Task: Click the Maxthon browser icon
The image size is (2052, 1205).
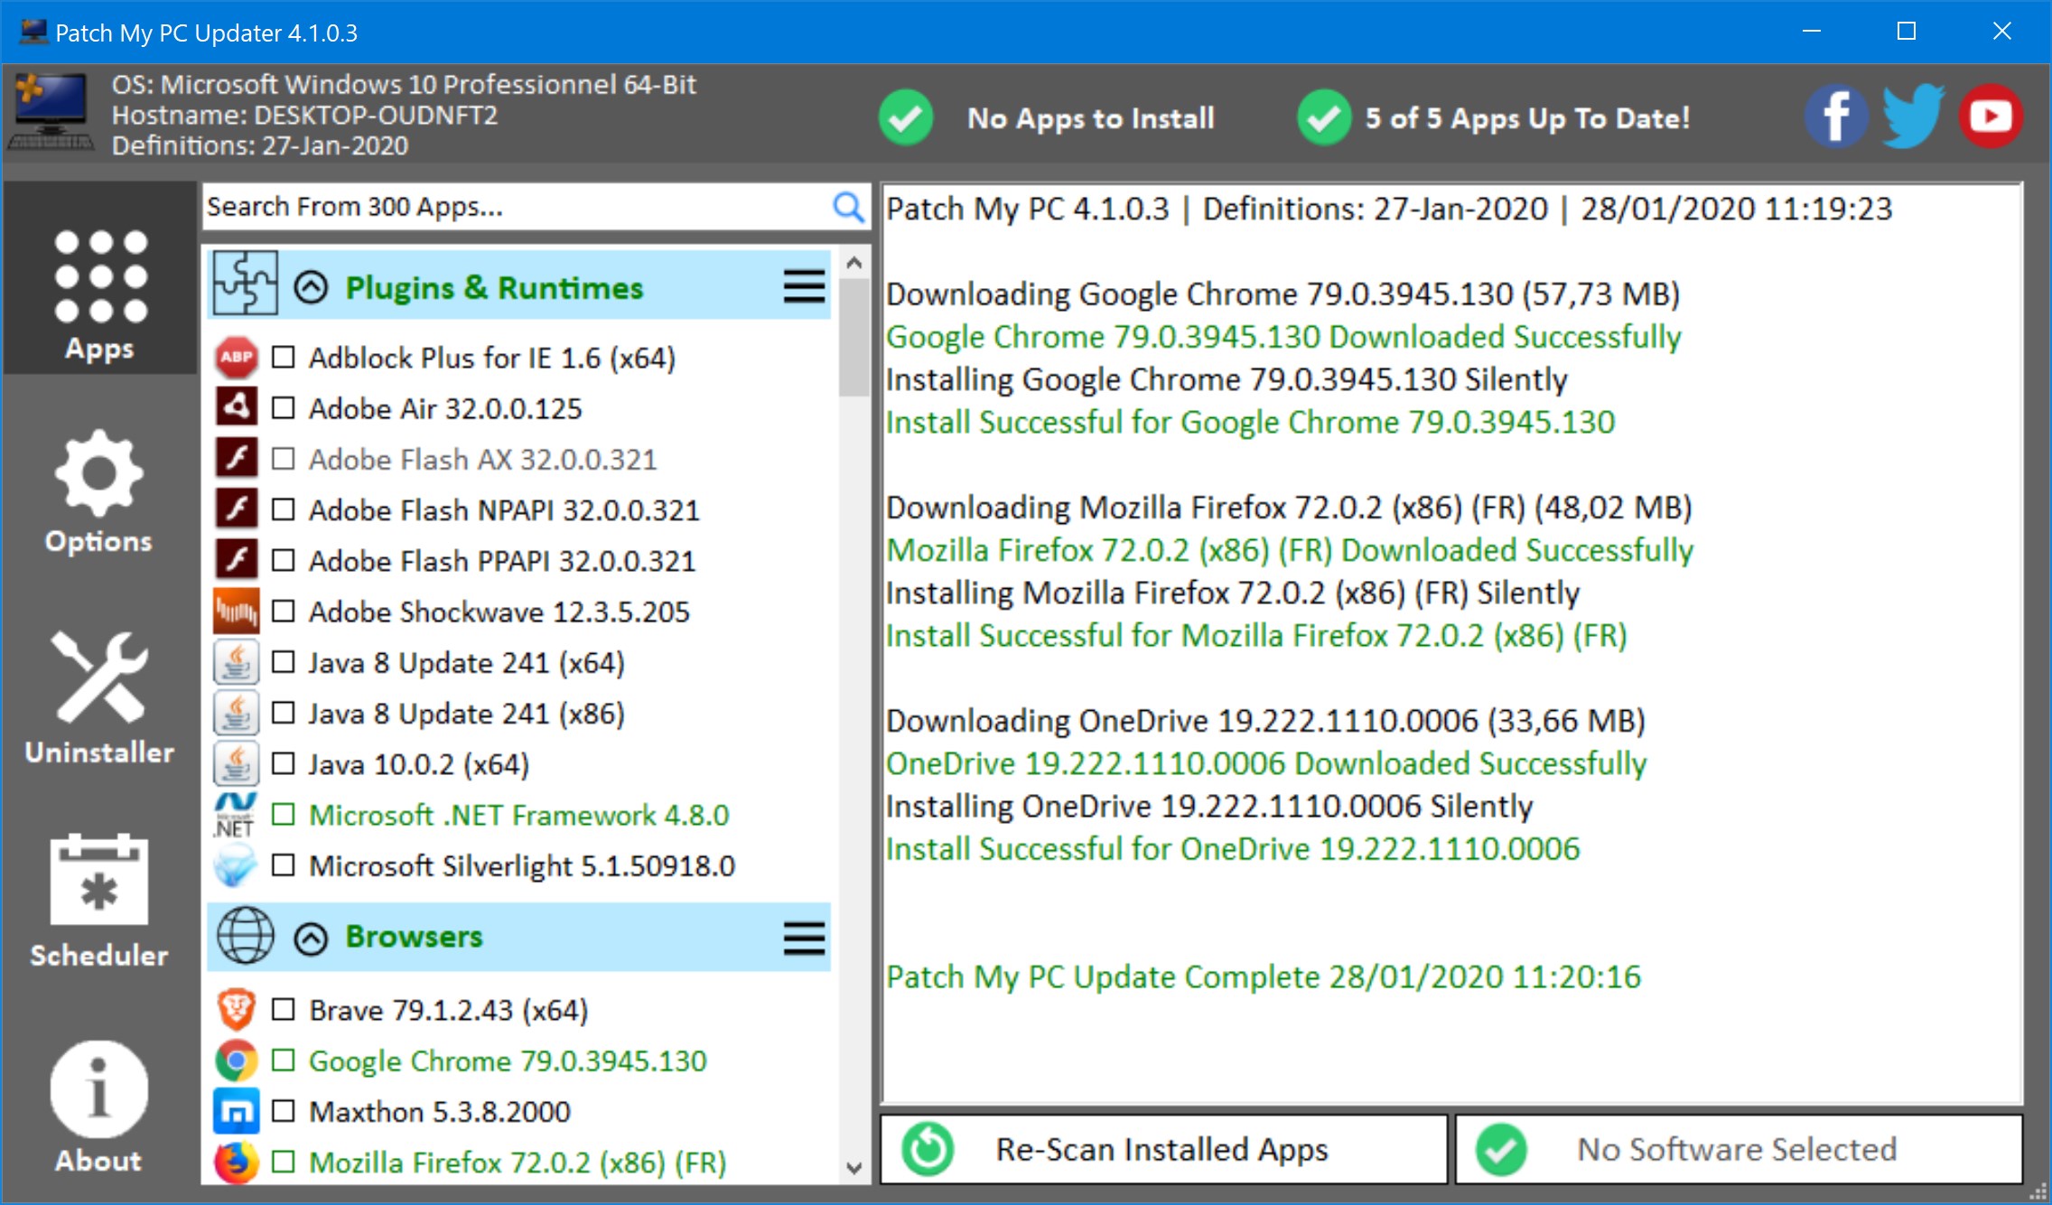Action: point(237,1111)
